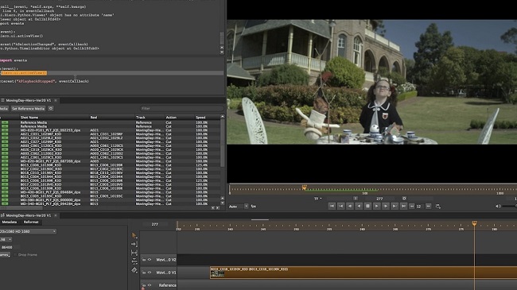This screenshot has width=517, height=290.
Task: Toggle visibility of the V1 video track
Action: [x=150, y=273]
